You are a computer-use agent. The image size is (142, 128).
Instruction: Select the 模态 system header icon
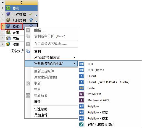click(8, 8)
